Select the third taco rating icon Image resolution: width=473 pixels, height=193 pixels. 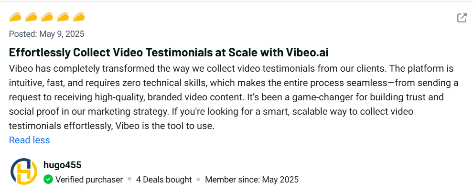[47, 18]
